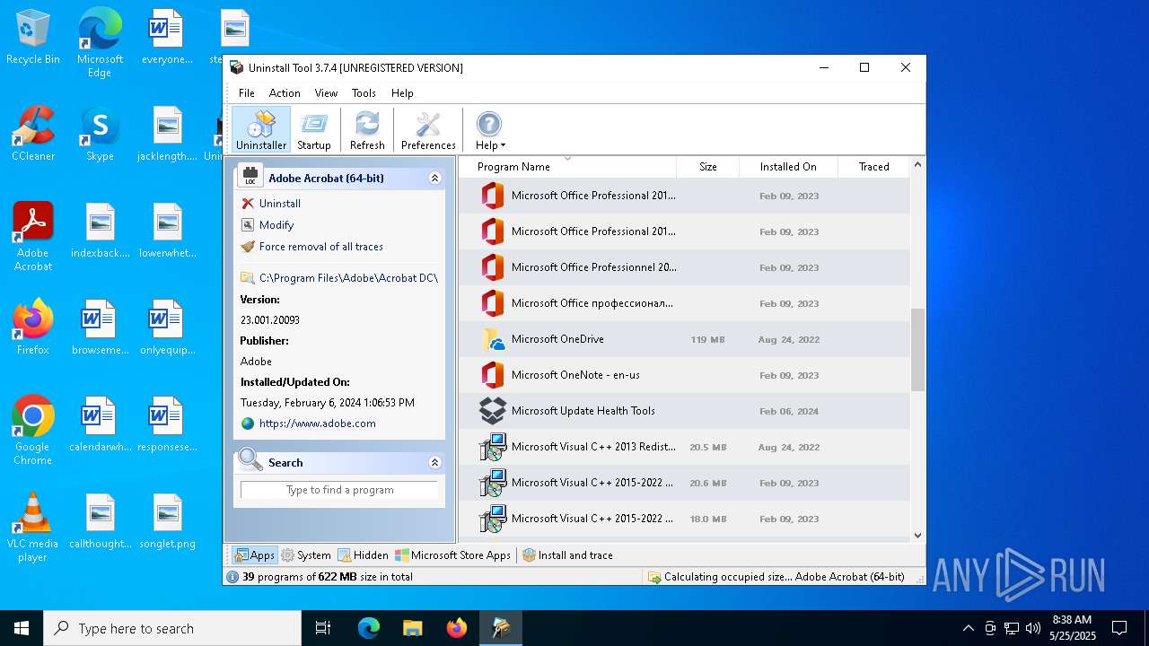Open the notifications center icon
This screenshot has height=646, width=1149.
[x=1119, y=628]
